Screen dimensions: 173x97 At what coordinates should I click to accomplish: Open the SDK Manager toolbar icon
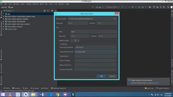pyautogui.click(x=164, y=7)
